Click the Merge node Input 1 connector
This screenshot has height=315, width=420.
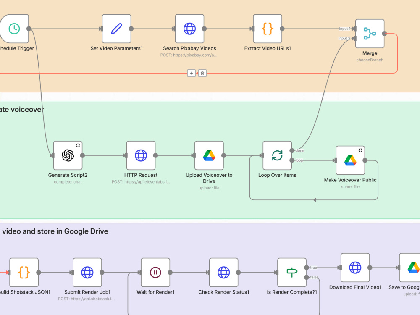point(354,29)
